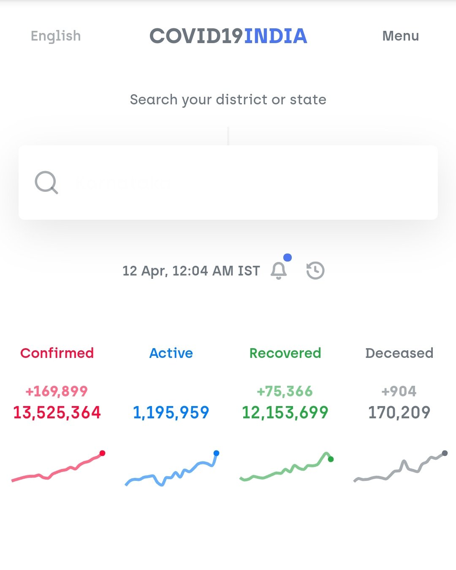456x570 pixels.
Task: Click the +75,366 recovered increase
Action: pyautogui.click(x=285, y=391)
